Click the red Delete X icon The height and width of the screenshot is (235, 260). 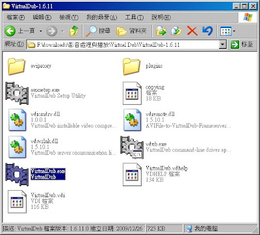pos(192,31)
